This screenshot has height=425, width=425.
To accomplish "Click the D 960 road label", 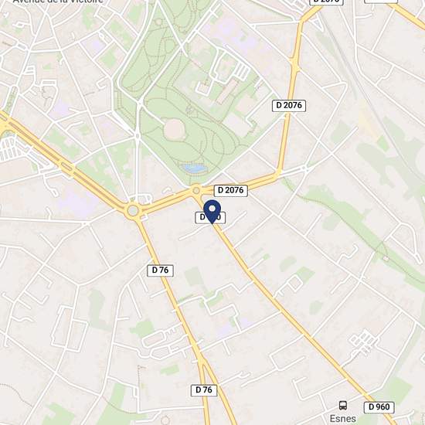I will pyautogui.click(x=379, y=406).
